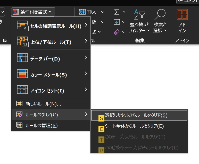Click the Clear eraser icon in 編集

[117, 32]
